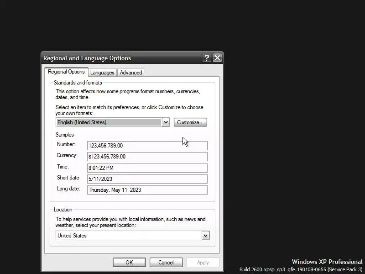Open the Languages tab
This screenshot has width=365, height=274.
click(102, 73)
